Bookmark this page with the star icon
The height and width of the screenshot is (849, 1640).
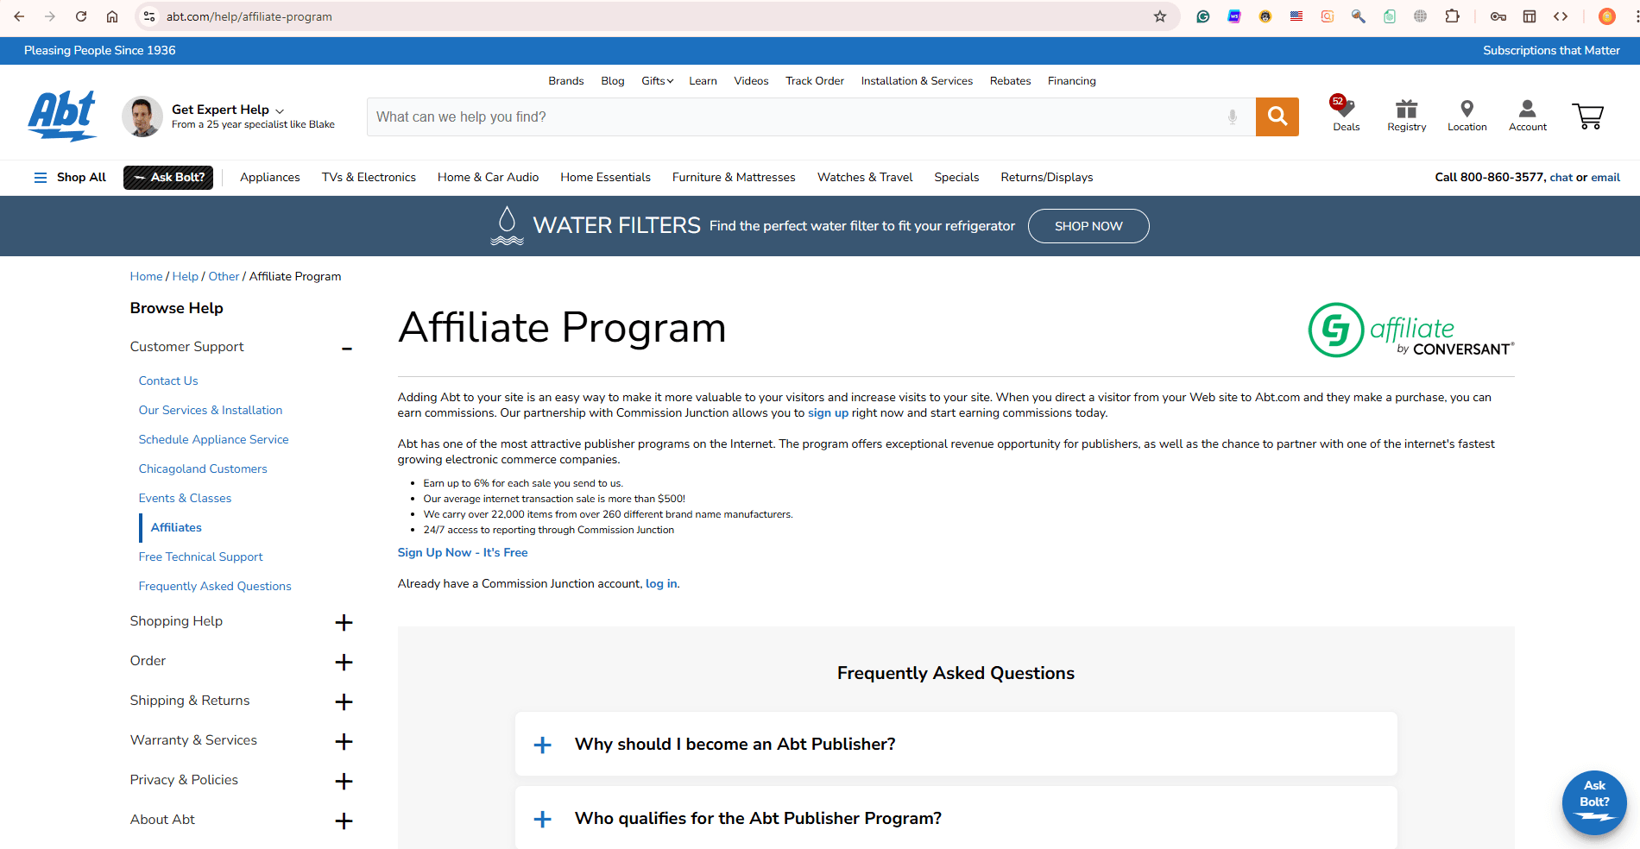click(1160, 16)
